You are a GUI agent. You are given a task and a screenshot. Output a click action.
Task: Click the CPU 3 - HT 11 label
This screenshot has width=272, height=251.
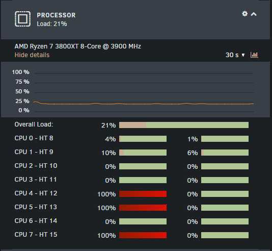[x=36, y=180]
